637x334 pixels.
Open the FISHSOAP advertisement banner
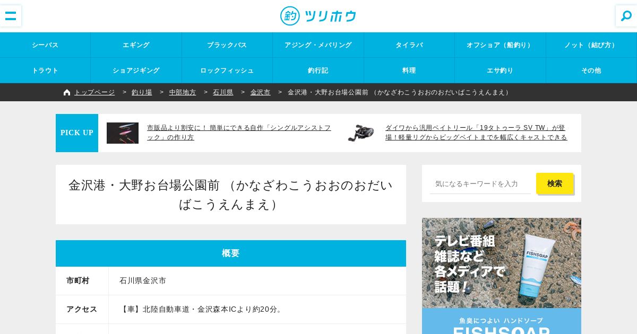[x=502, y=276]
